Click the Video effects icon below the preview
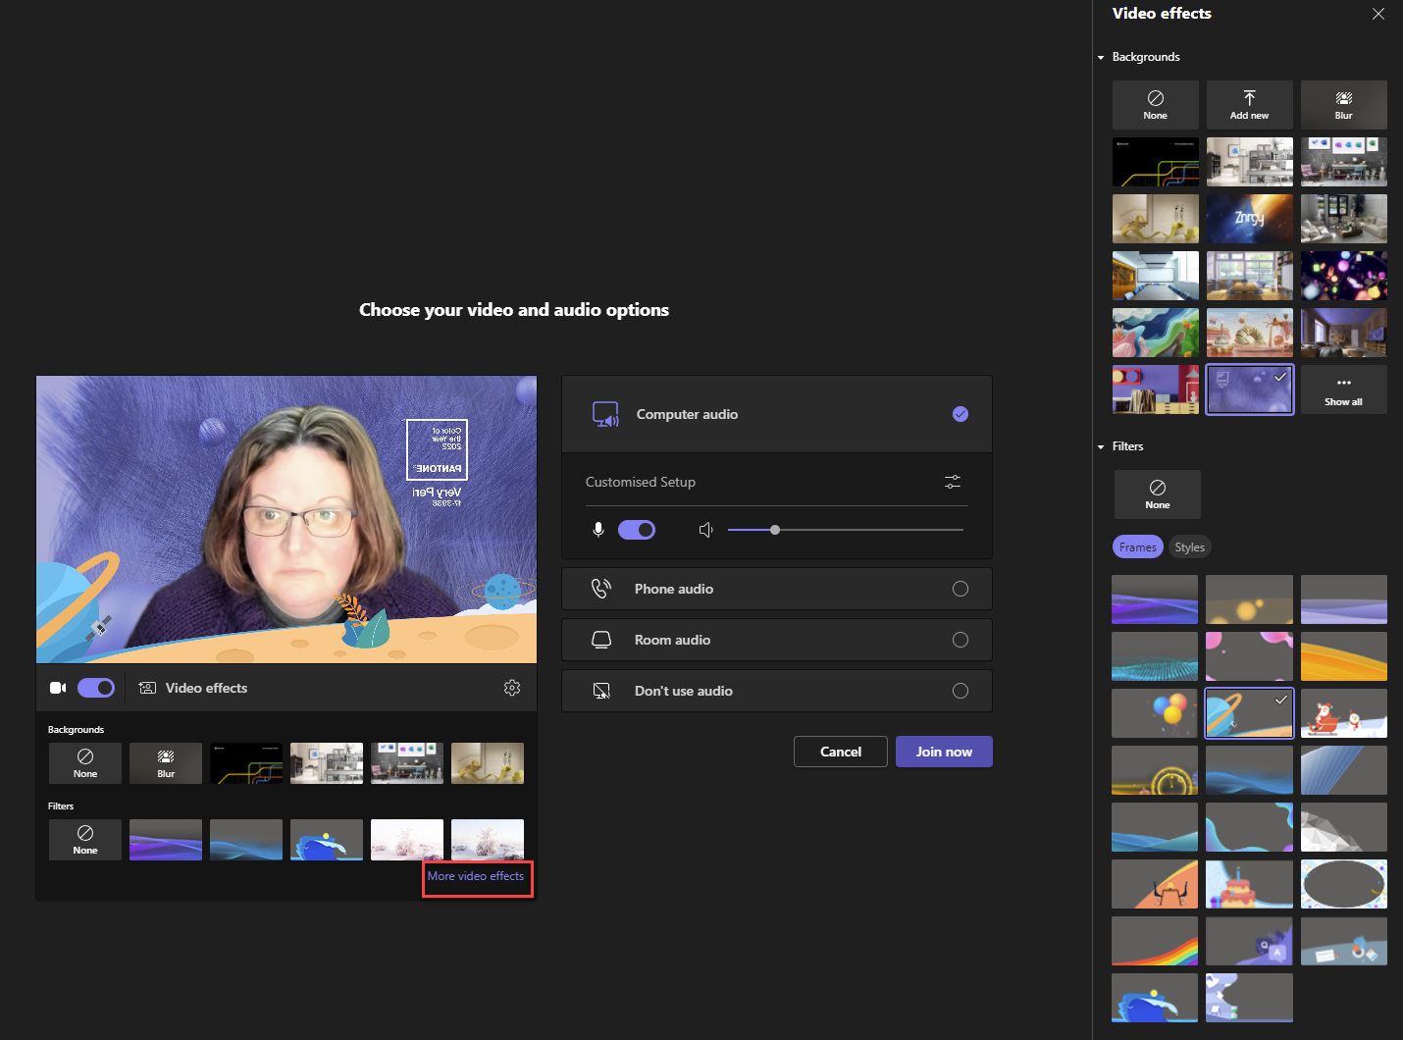 point(147,688)
